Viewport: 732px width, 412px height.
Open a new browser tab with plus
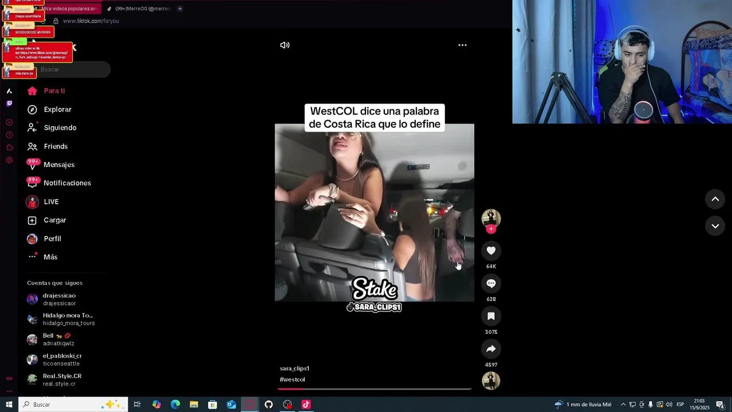(x=180, y=9)
